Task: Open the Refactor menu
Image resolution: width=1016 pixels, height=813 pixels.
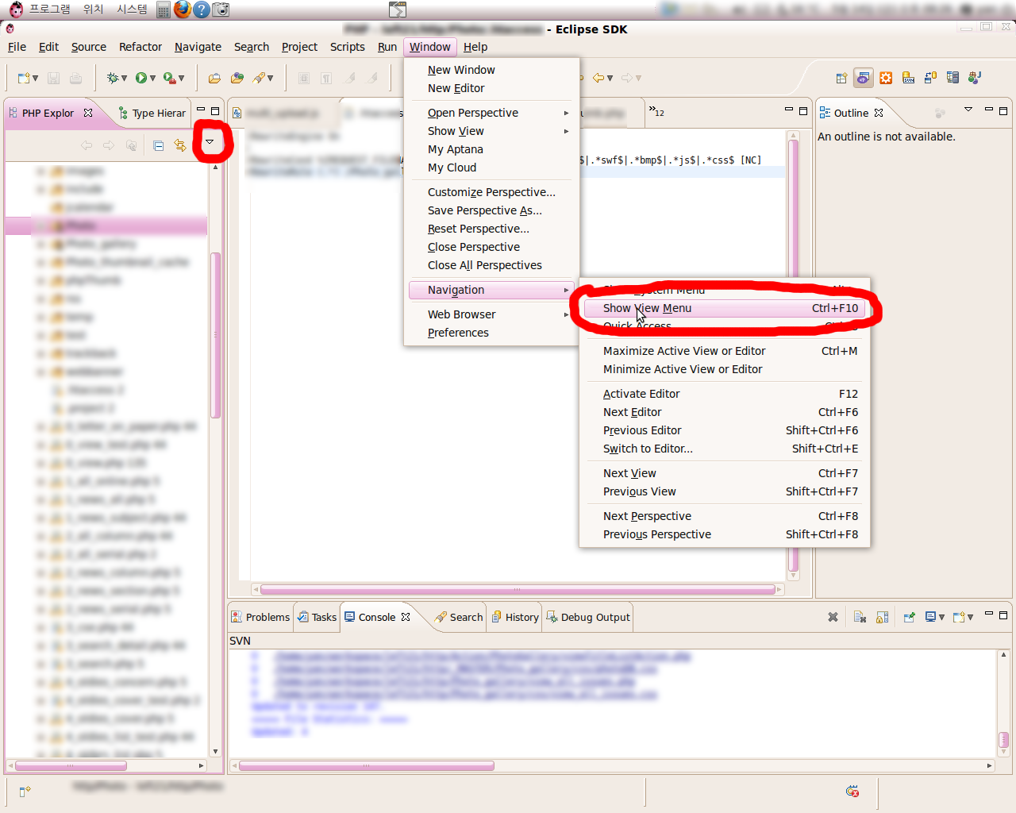Action: tap(140, 47)
